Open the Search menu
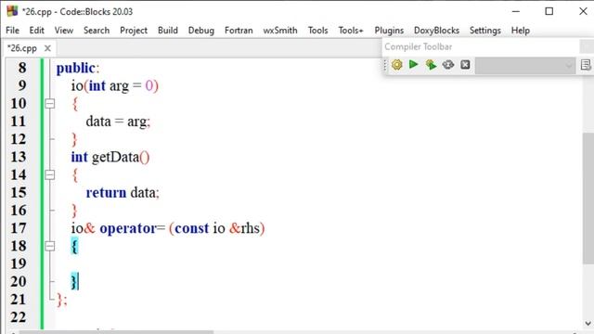Screen dimensions: 594x334 pyautogui.click(x=97, y=31)
